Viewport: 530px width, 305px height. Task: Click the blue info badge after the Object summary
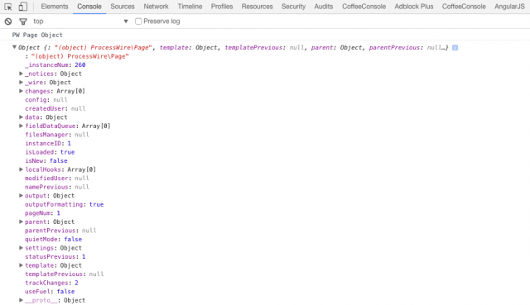pyautogui.click(x=455, y=48)
